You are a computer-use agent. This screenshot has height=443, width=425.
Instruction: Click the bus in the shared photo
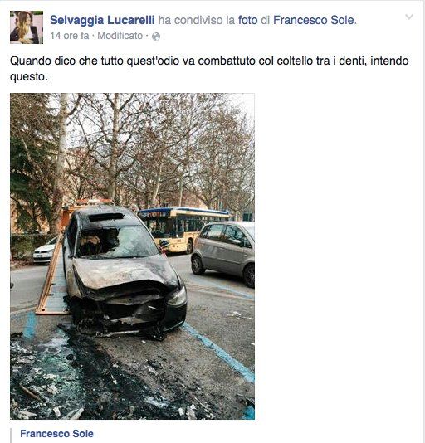[183, 230]
